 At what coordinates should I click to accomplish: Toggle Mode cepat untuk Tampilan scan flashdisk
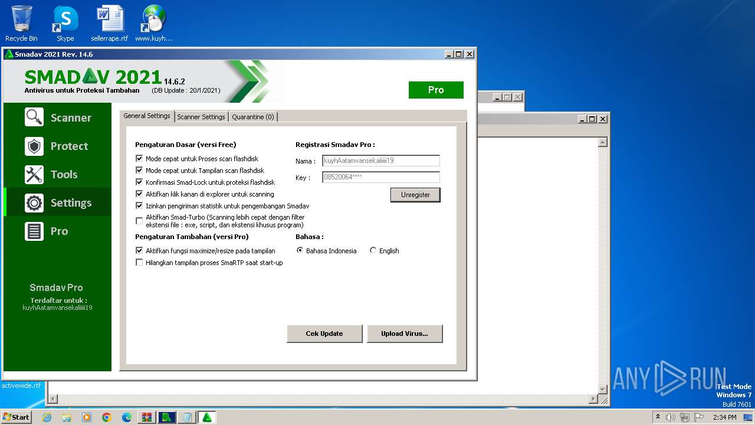139,171
